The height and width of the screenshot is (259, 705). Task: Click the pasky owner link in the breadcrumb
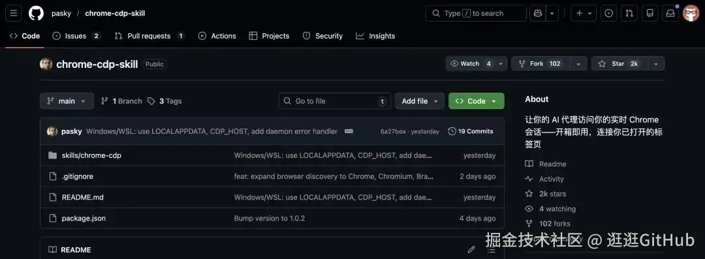pos(61,14)
